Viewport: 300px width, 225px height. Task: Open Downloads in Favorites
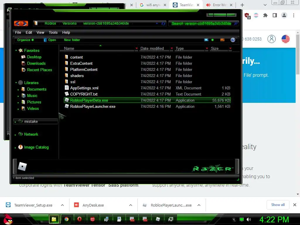[x=36, y=63]
